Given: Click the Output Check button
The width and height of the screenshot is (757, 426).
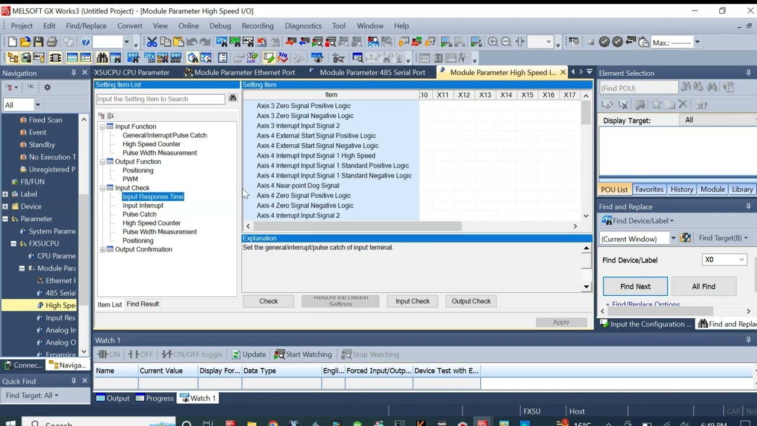Looking at the screenshot, I should pyautogui.click(x=471, y=301).
